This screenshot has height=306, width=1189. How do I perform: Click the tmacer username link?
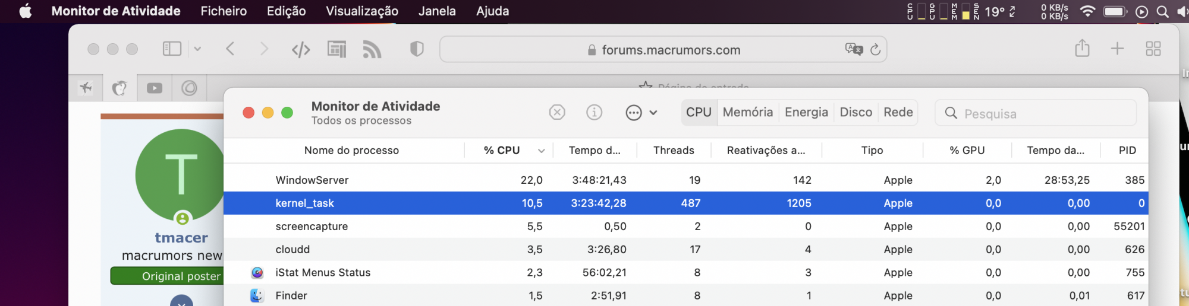point(181,238)
